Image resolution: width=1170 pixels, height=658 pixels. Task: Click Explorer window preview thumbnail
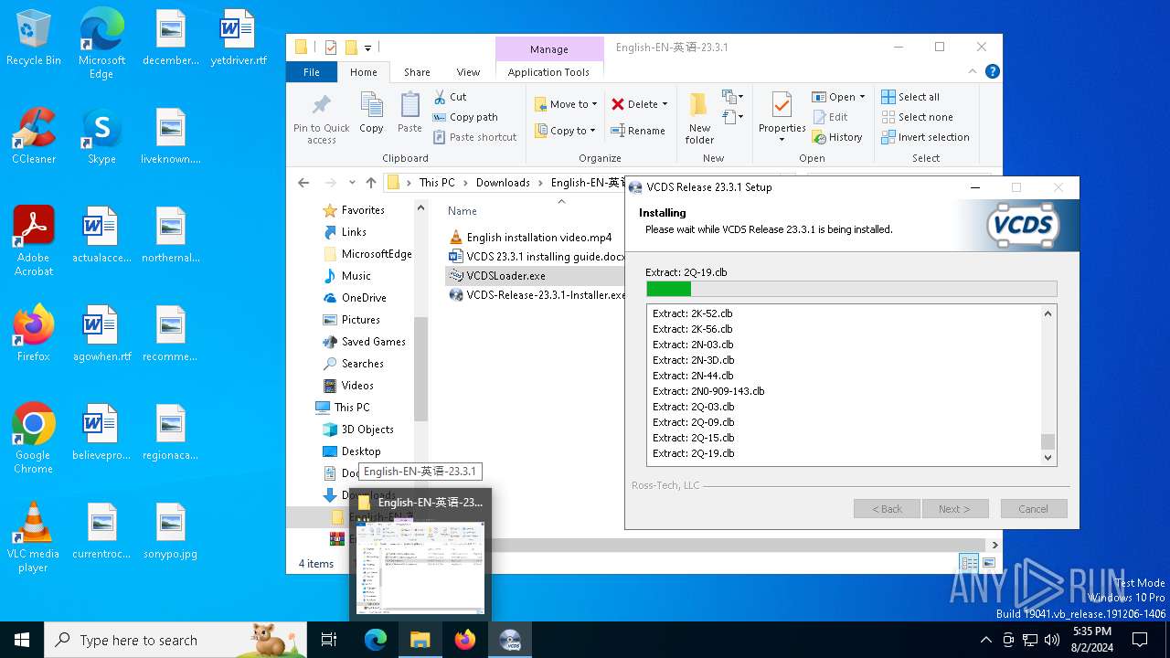coord(420,568)
